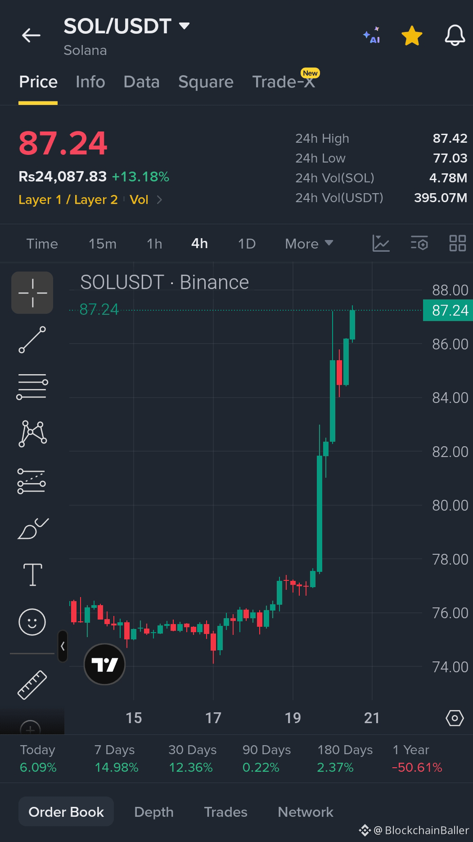The height and width of the screenshot is (842, 473).
Task: Open the emoji sticker tool
Action: [32, 622]
